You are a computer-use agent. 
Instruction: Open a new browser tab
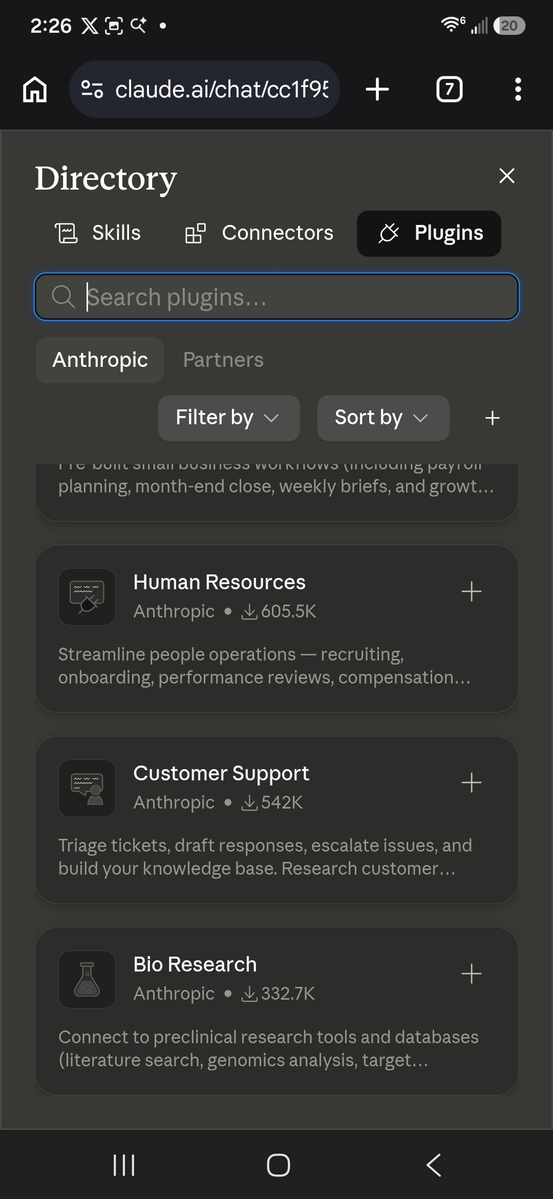click(x=377, y=89)
